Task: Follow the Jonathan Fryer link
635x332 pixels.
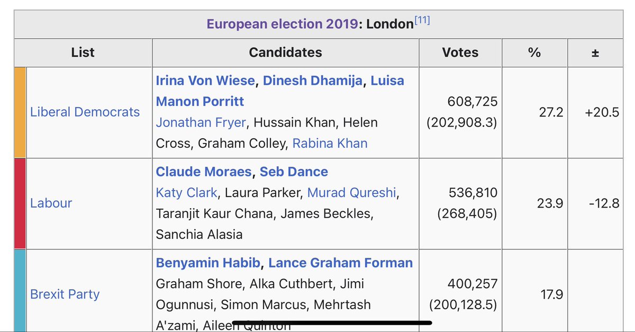Action: coord(201,123)
